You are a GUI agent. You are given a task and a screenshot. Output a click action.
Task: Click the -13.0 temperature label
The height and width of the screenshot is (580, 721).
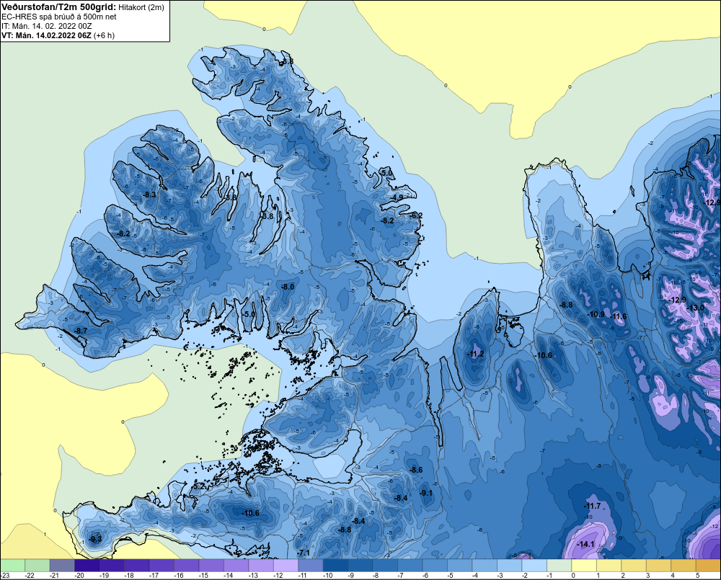[695, 308]
